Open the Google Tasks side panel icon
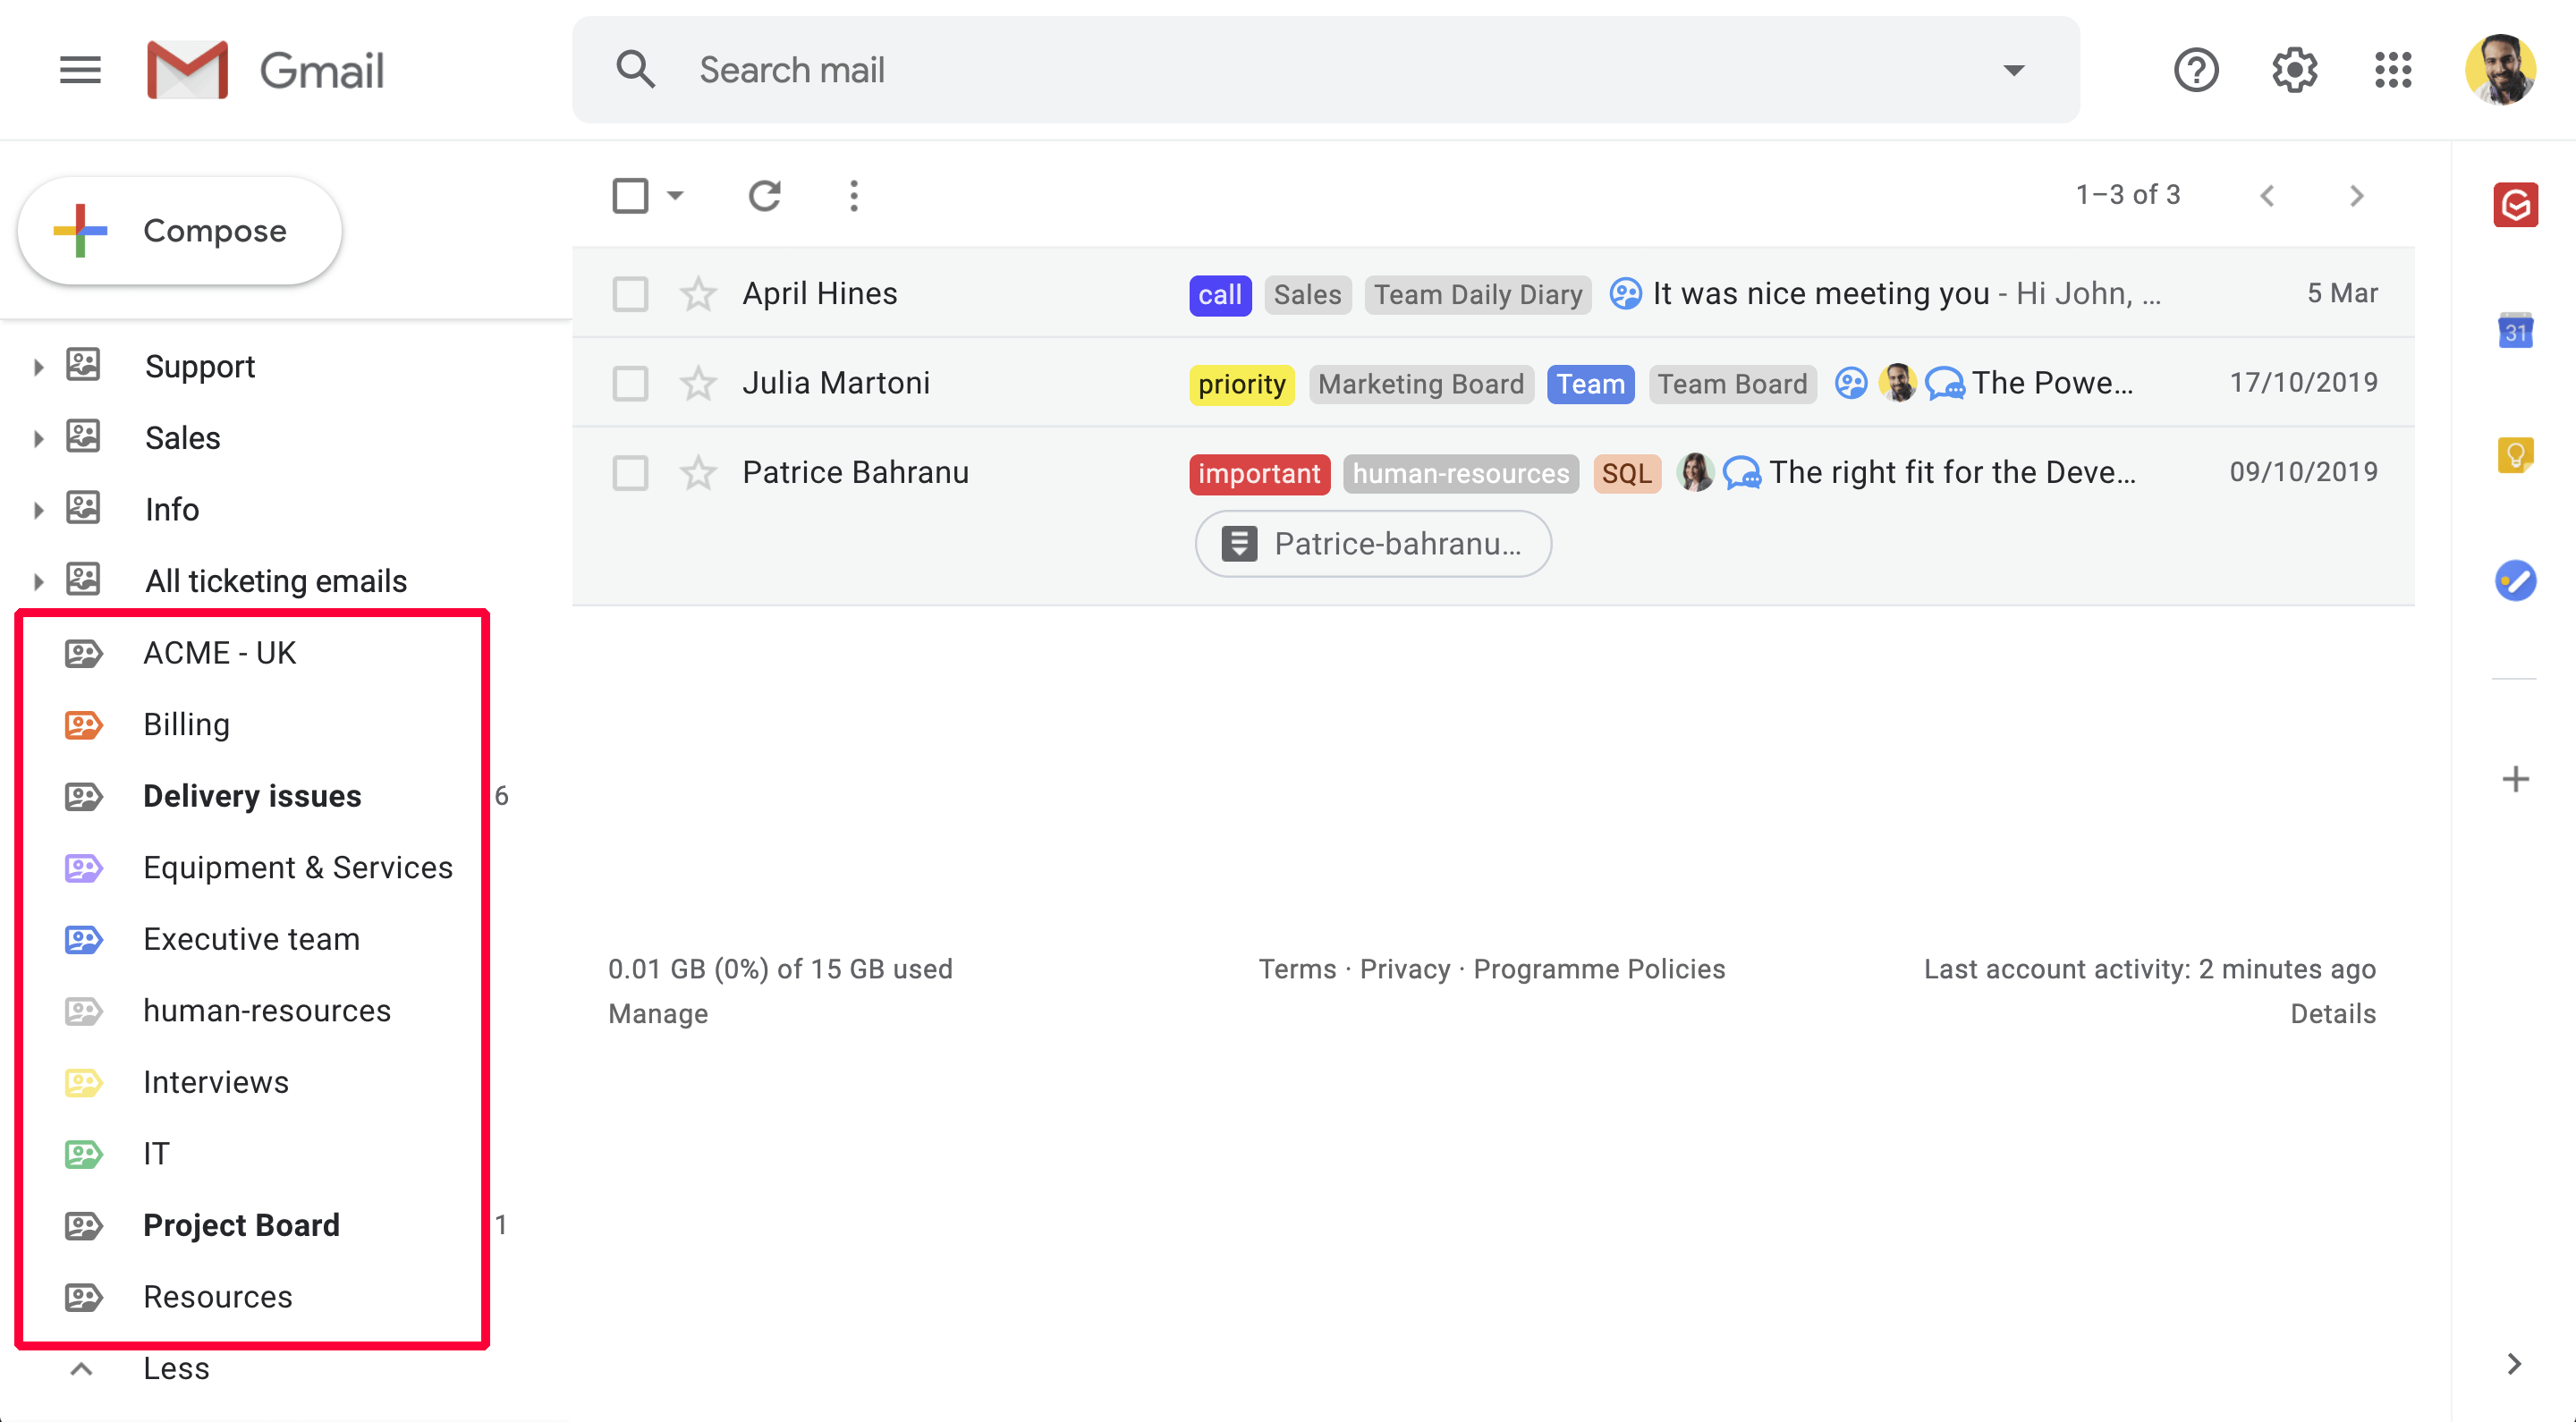The image size is (2576, 1422). click(x=2515, y=580)
